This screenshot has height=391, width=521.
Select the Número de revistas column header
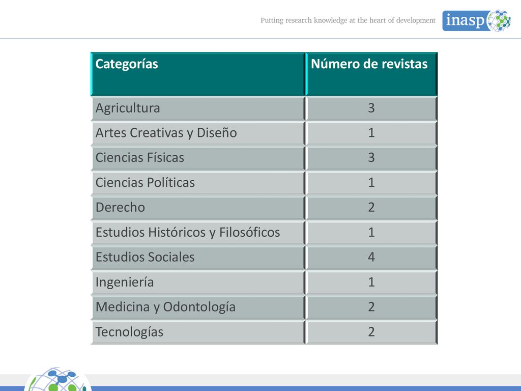click(x=371, y=74)
